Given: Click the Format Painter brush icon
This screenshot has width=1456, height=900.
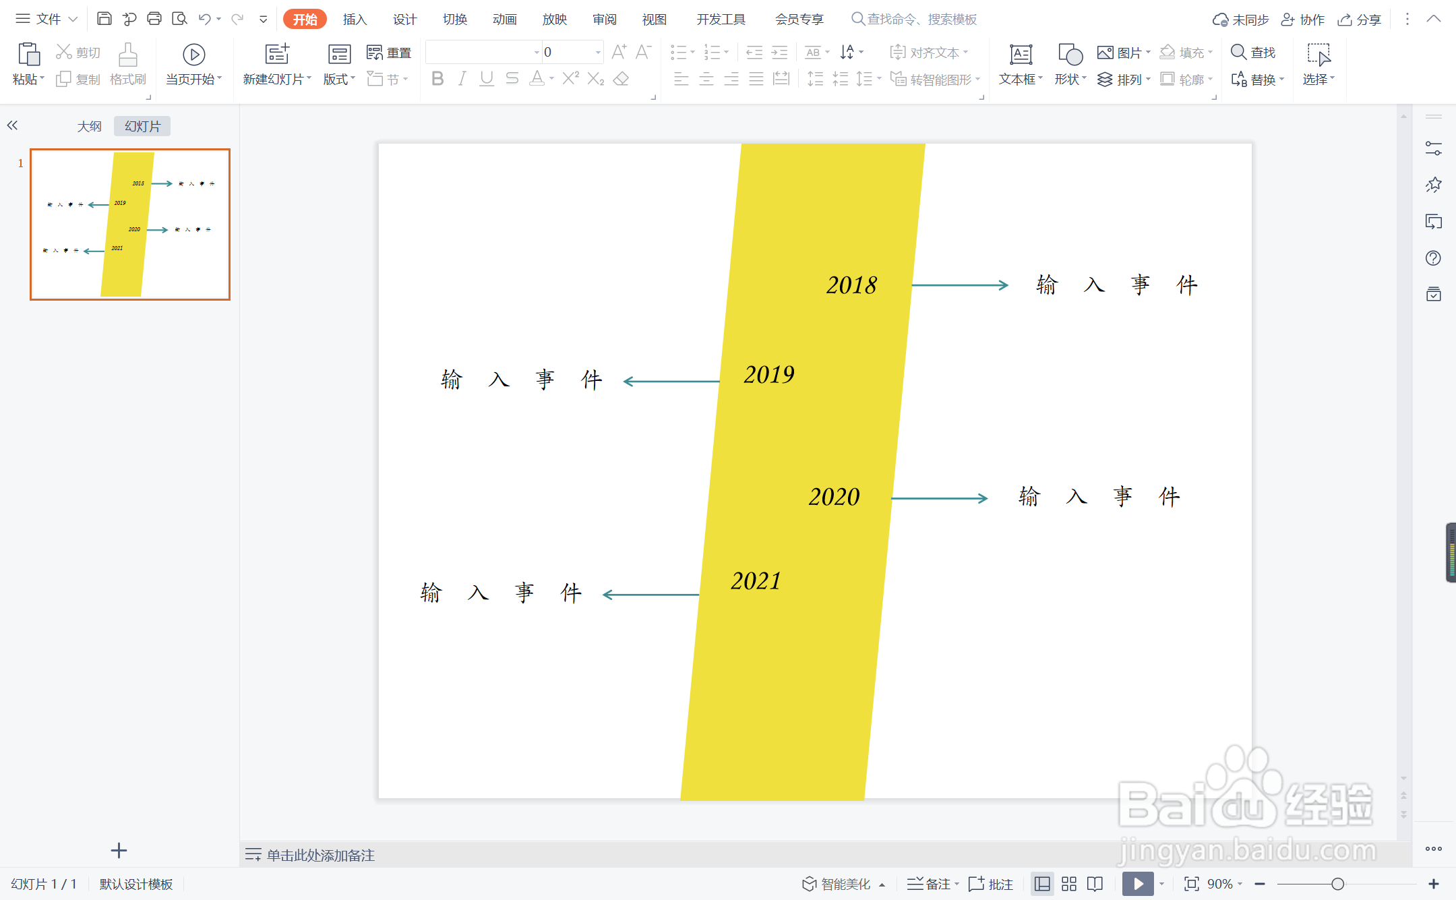Looking at the screenshot, I should (127, 55).
